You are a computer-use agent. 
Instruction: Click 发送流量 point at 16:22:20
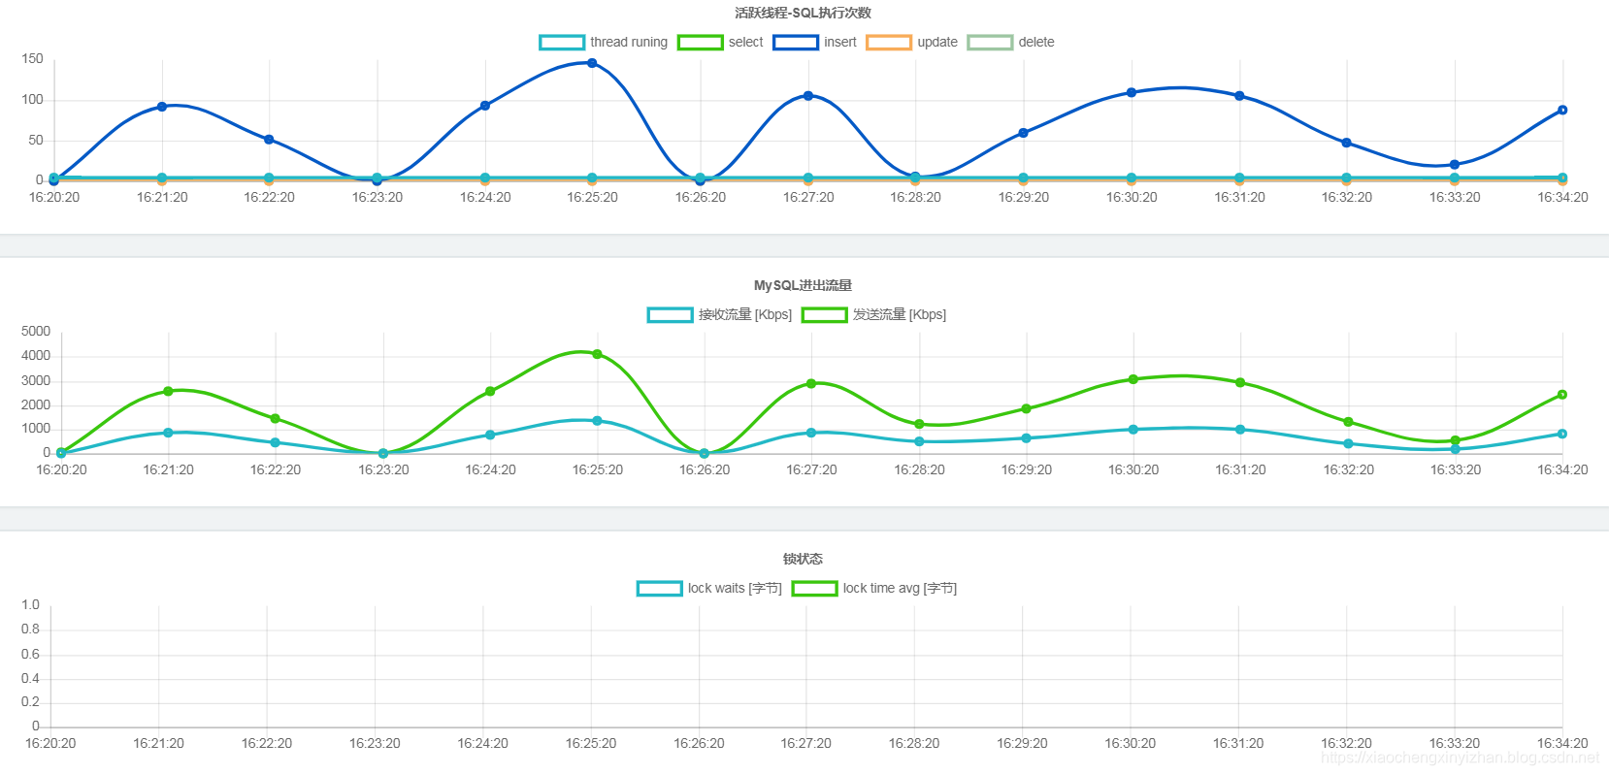click(x=276, y=419)
